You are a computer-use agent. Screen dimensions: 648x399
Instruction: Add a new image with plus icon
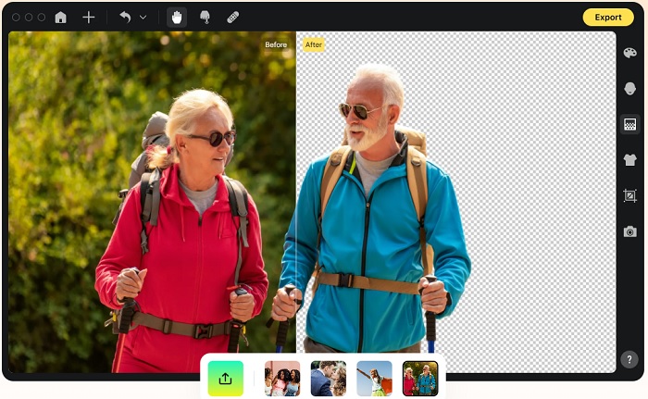tap(89, 18)
